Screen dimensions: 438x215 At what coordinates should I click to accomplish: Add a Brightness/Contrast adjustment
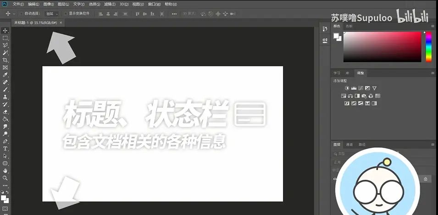click(x=347, y=88)
